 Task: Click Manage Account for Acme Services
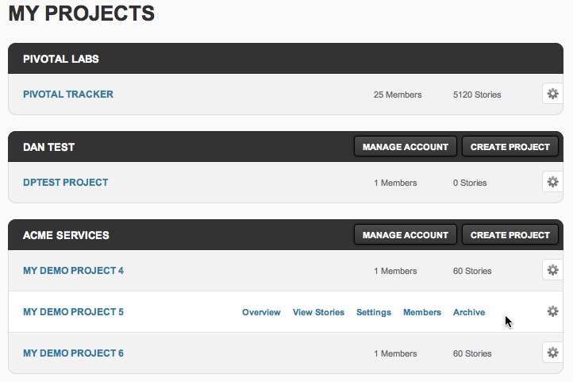pos(406,235)
